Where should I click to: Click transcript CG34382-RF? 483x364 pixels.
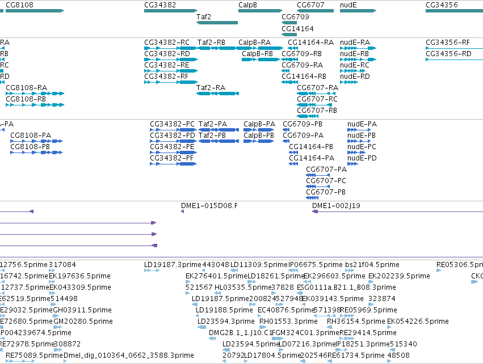[166, 77]
